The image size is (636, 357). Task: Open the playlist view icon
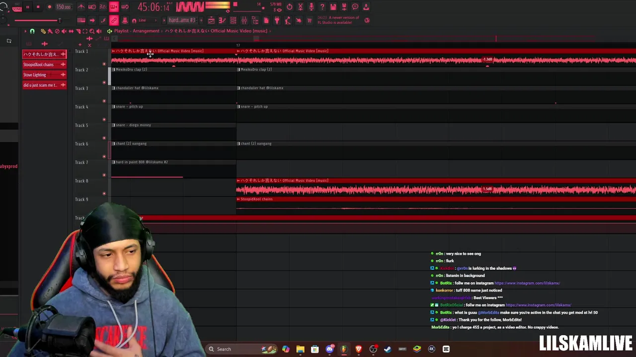tap(211, 20)
